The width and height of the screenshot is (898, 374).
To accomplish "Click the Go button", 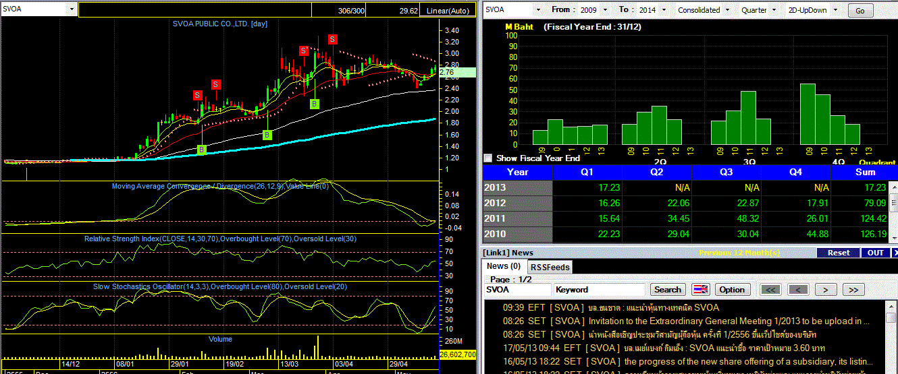I will [860, 11].
